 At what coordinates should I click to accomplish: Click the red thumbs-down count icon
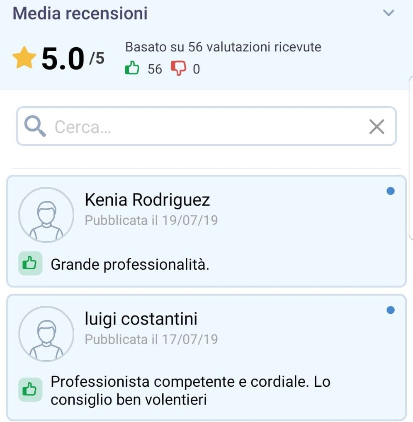tap(179, 68)
